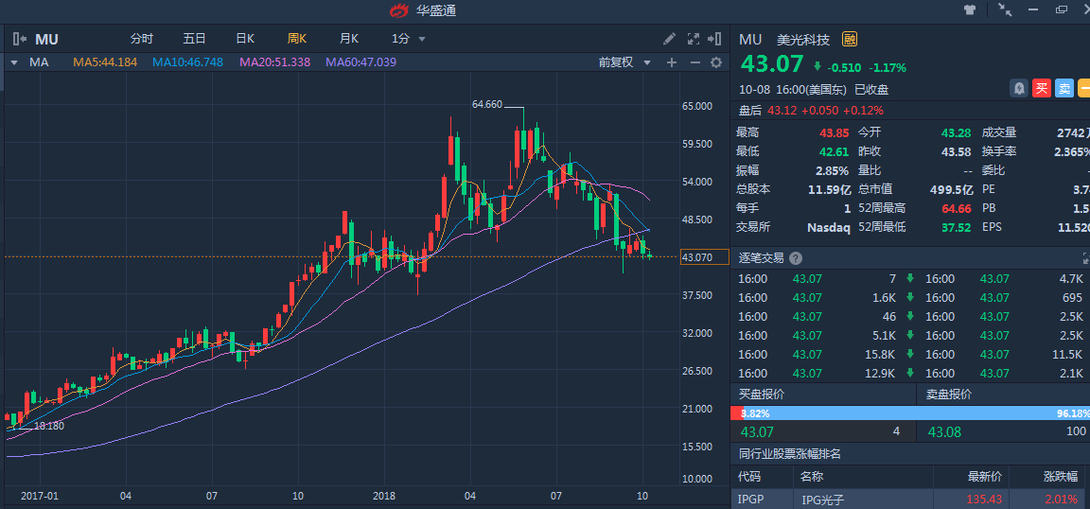Select the 买盘报价 header
Image resolution: width=1090 pixels, height=509 pixels.
click(761, 395)
